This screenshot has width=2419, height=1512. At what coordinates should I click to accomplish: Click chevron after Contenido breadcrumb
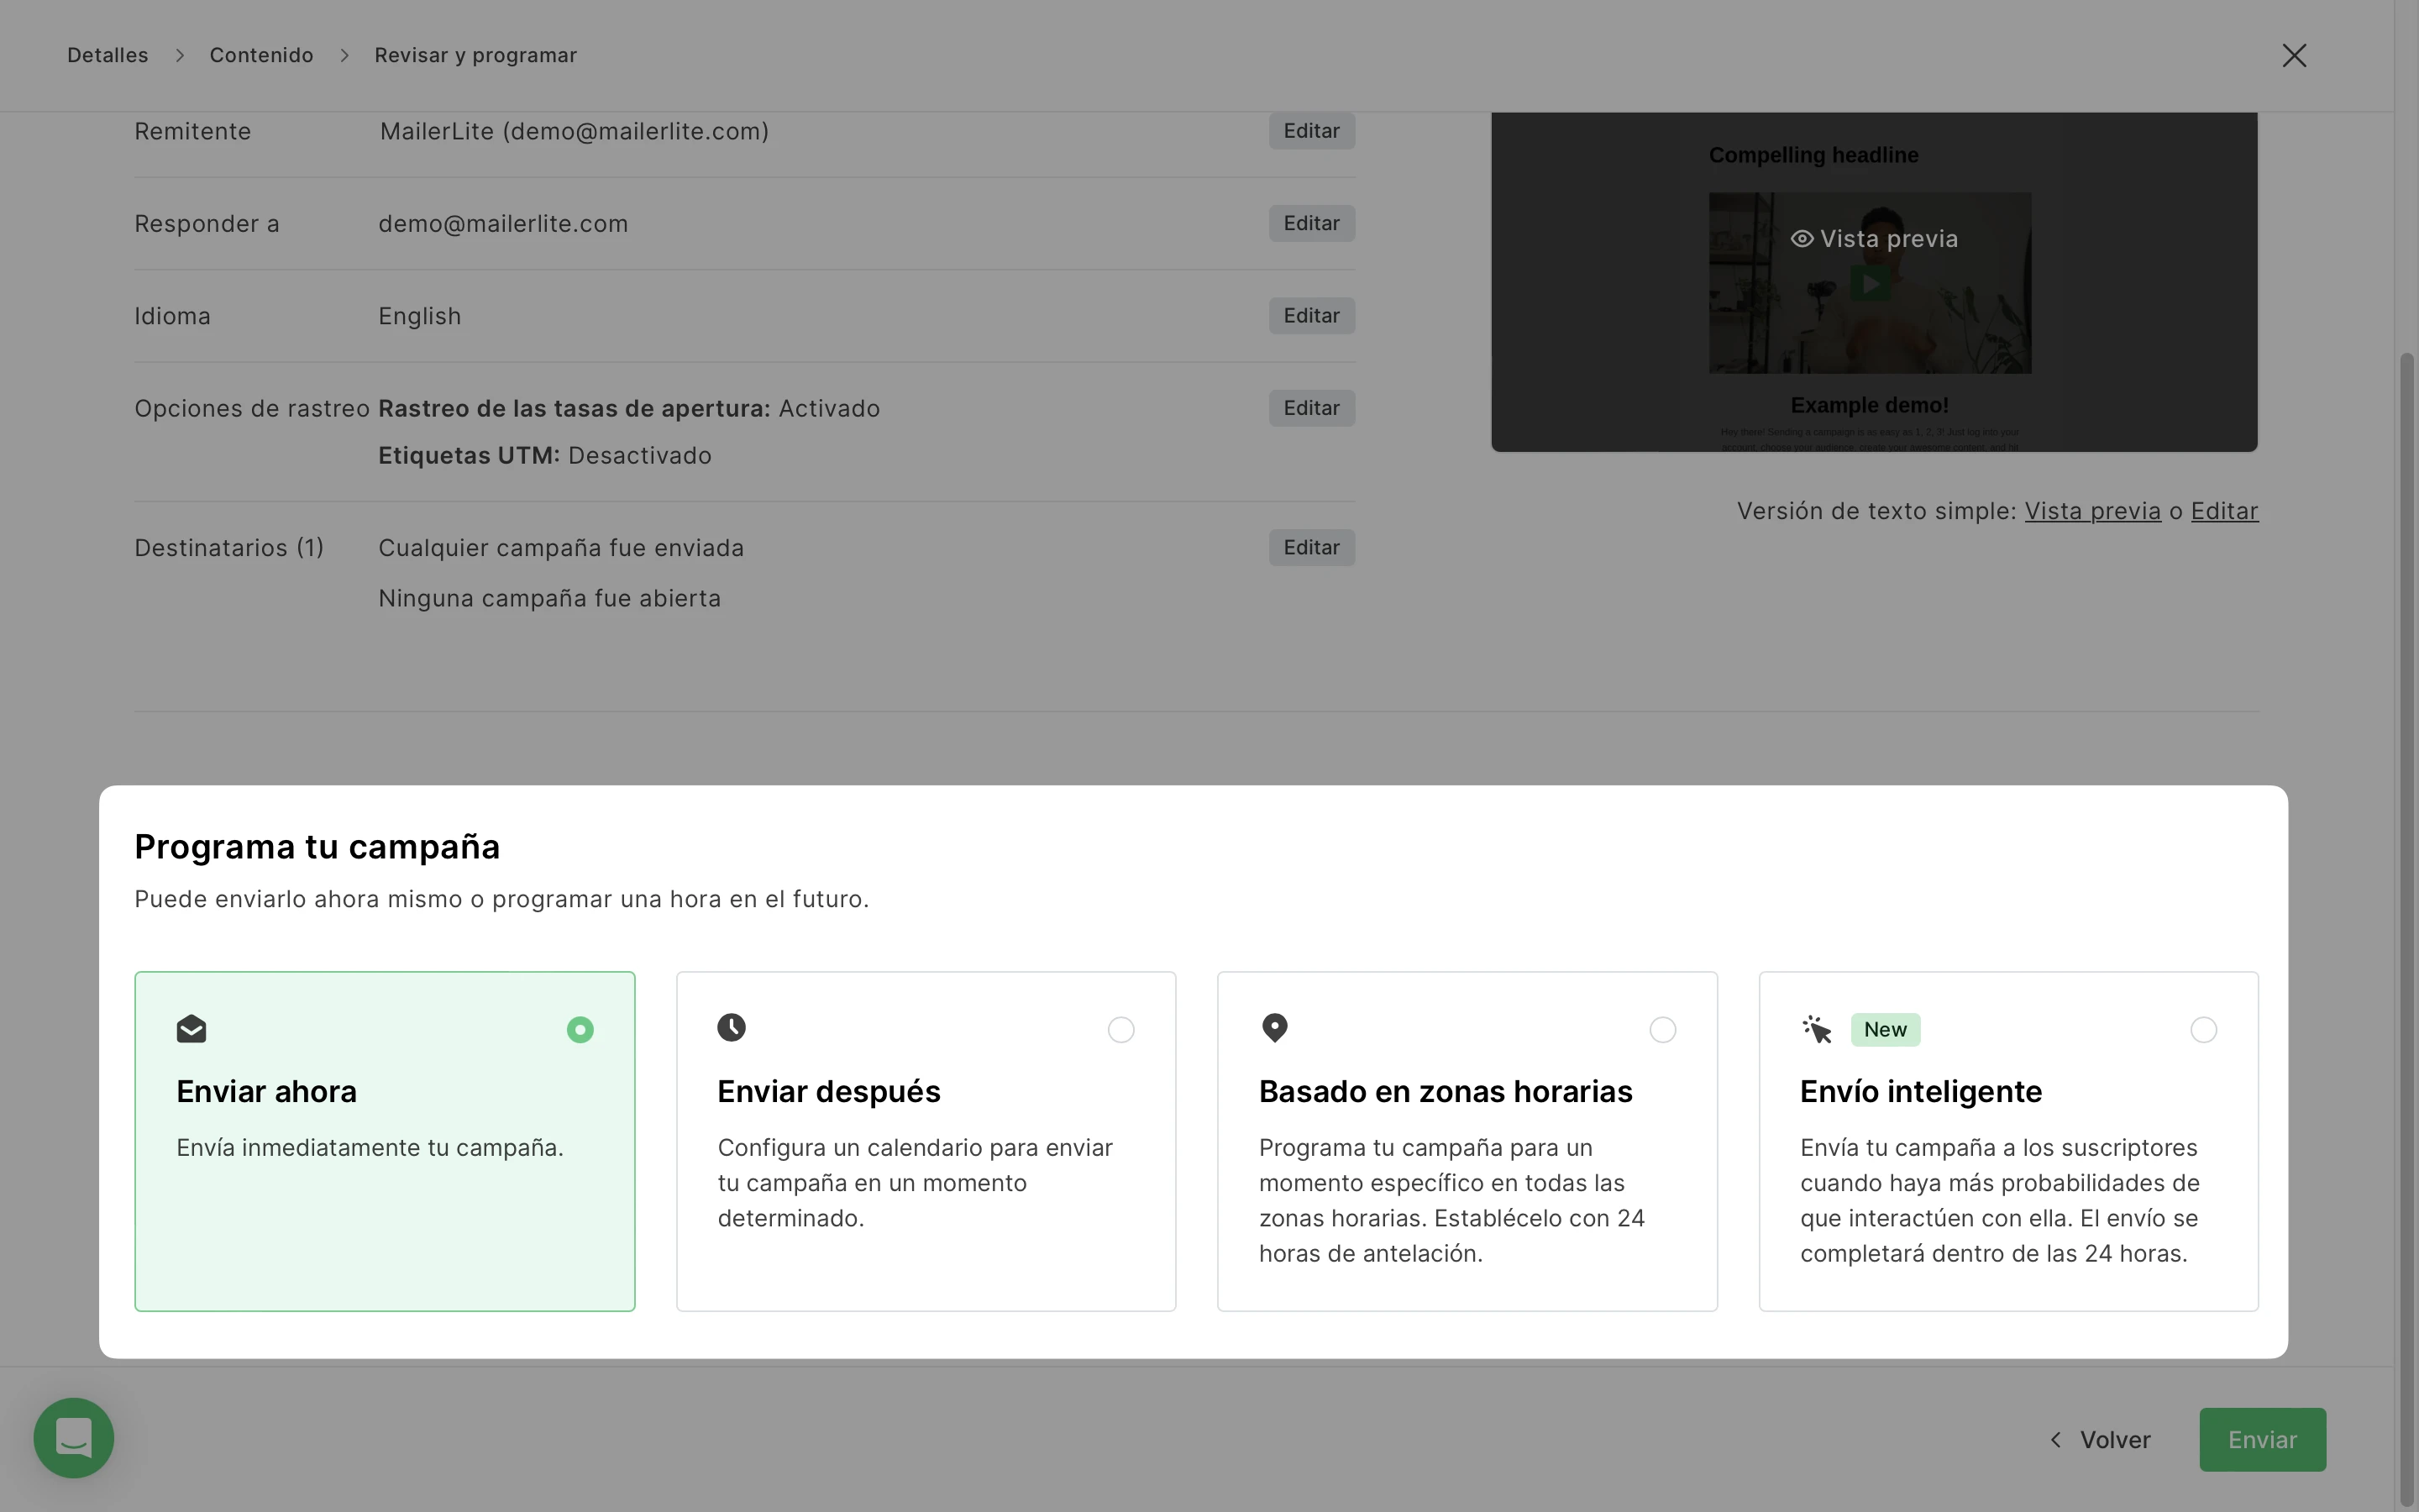(345, 56)
